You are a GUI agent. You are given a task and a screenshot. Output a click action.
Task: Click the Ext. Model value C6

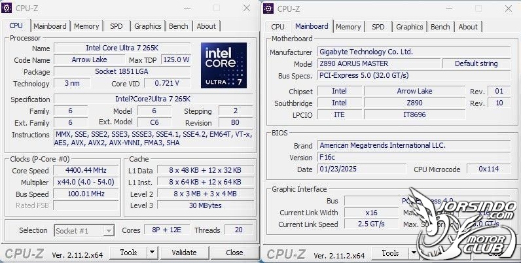click(154, 122)
